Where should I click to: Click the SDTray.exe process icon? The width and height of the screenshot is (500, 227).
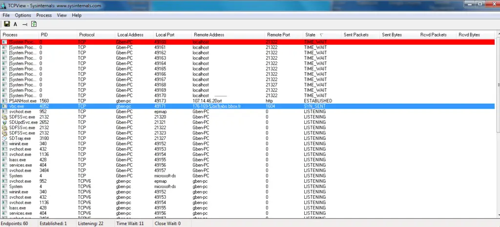4,138
